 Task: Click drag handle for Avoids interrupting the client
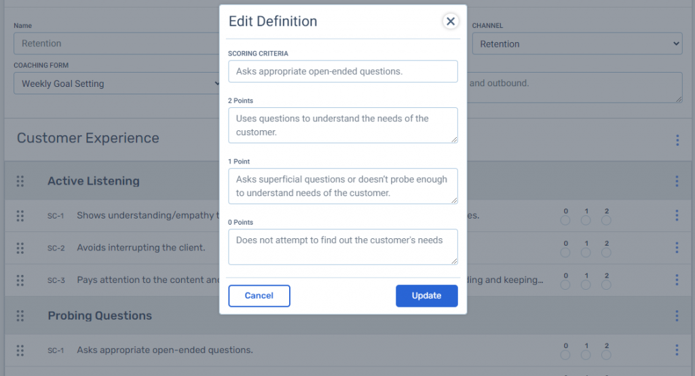[x=20, y=248]
